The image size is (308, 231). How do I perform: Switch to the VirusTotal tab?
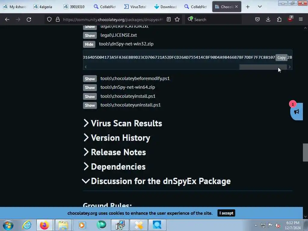coord(136,7)
